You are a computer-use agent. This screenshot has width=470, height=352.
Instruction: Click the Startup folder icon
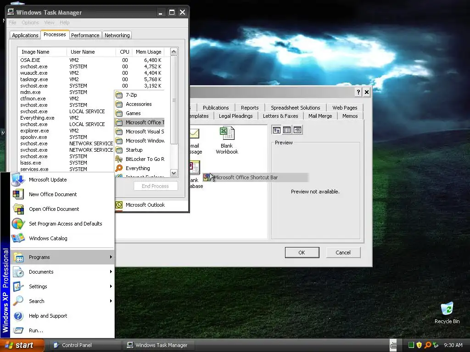pyautogui.click(x=119, y=150)
